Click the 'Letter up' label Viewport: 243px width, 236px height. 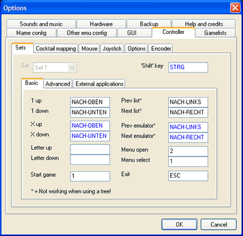tap(41, 147)
